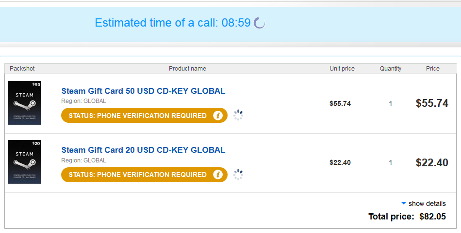Click the Total price $82.05 amount
Screen dimensions: 461x233
click(432, 217)
